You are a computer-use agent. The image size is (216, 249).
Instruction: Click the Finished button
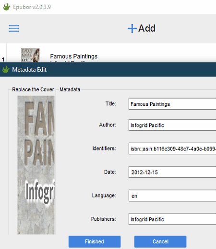pyautogui.click(x=95, y=241)
